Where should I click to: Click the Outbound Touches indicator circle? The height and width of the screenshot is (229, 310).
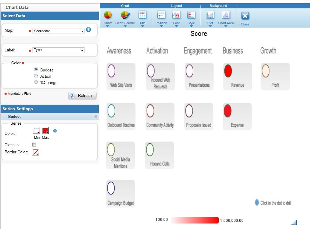[111, 111]
